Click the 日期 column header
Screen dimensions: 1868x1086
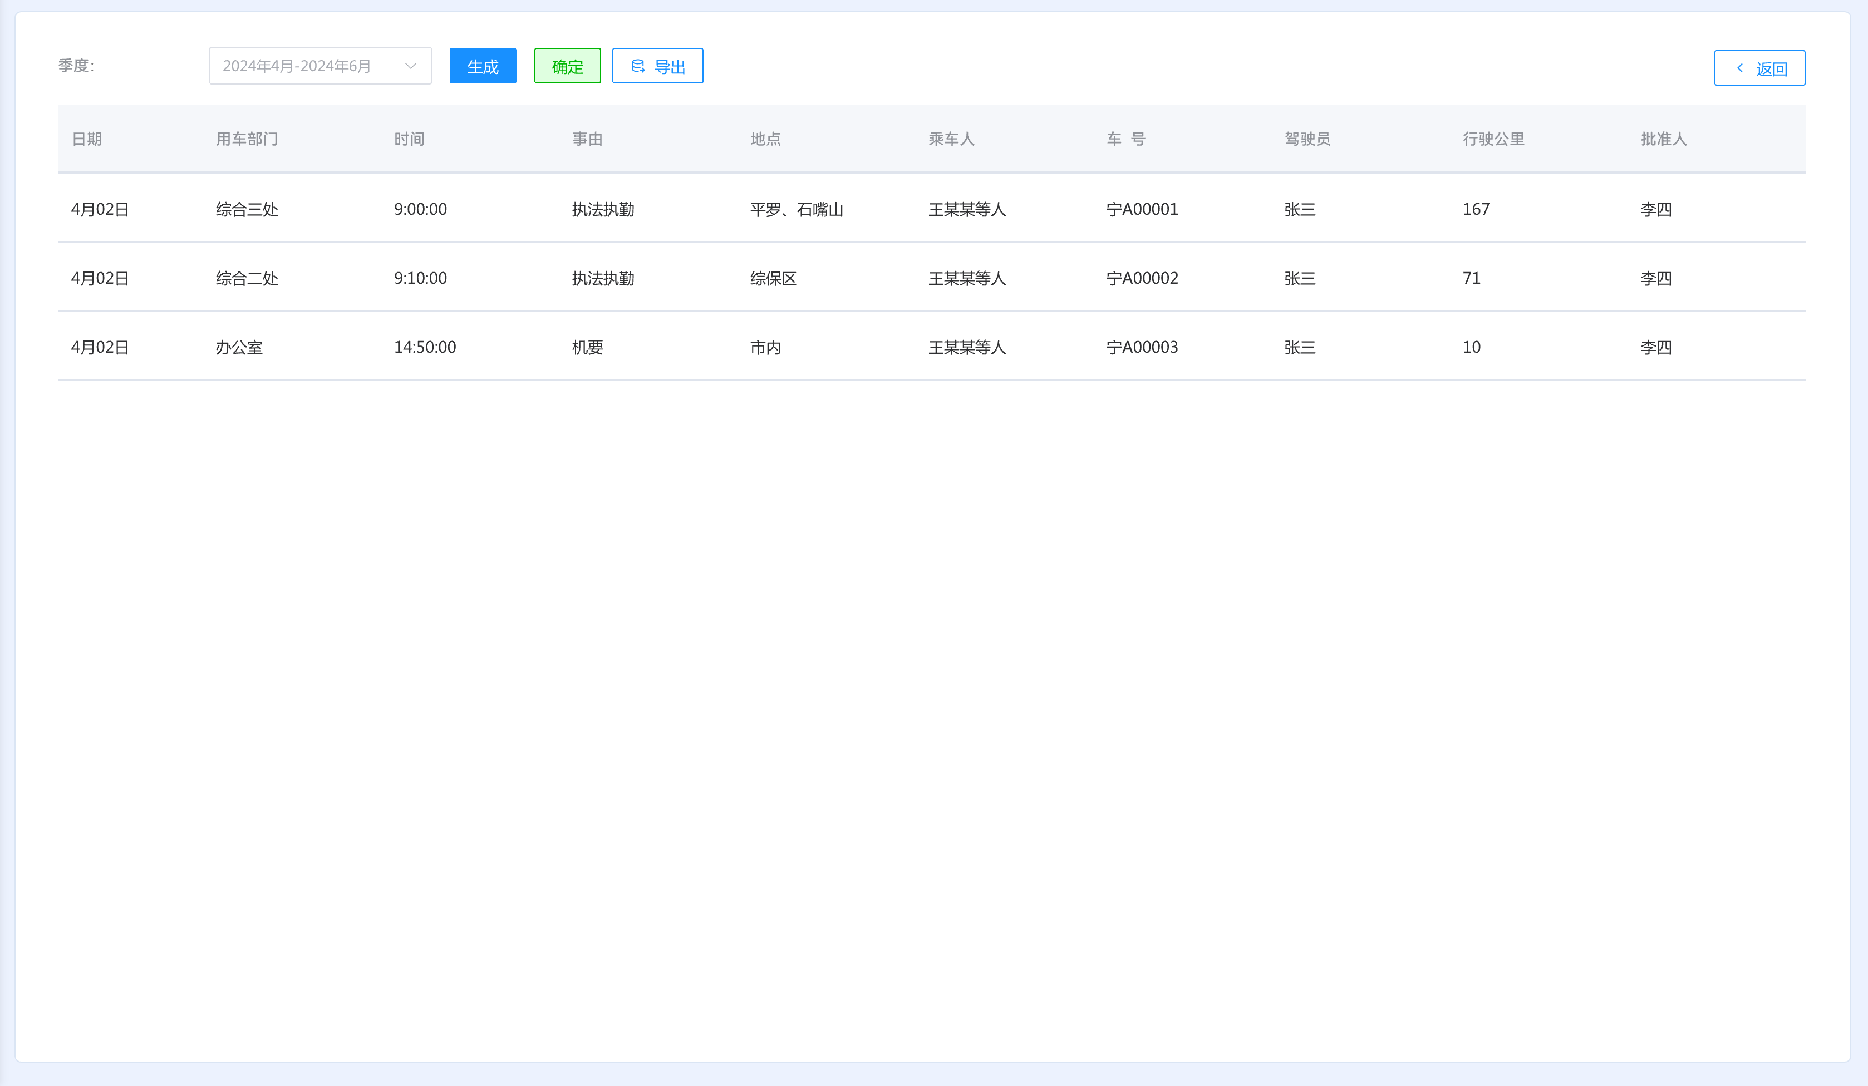pos(87,139)
